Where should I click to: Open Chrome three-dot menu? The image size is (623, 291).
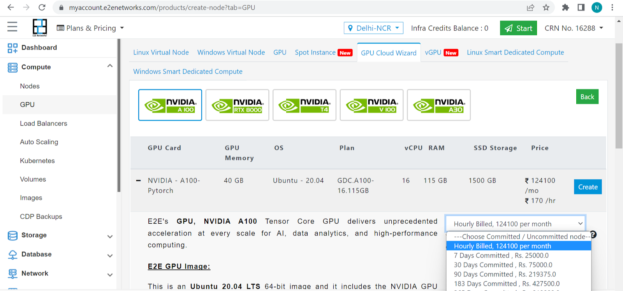pyautogui.click(x=612, y=7)
